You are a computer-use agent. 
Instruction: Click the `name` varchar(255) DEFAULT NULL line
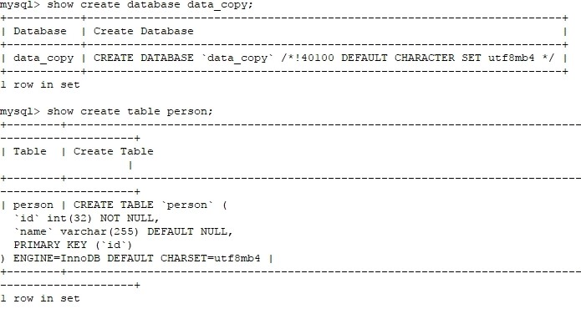coord(123,231)
